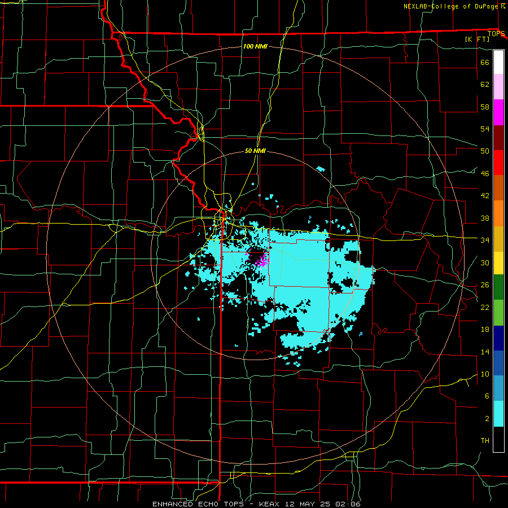This screenshot has height=508, width=508.
Task: Click the '6' legend value
Action: pos(487,396)
